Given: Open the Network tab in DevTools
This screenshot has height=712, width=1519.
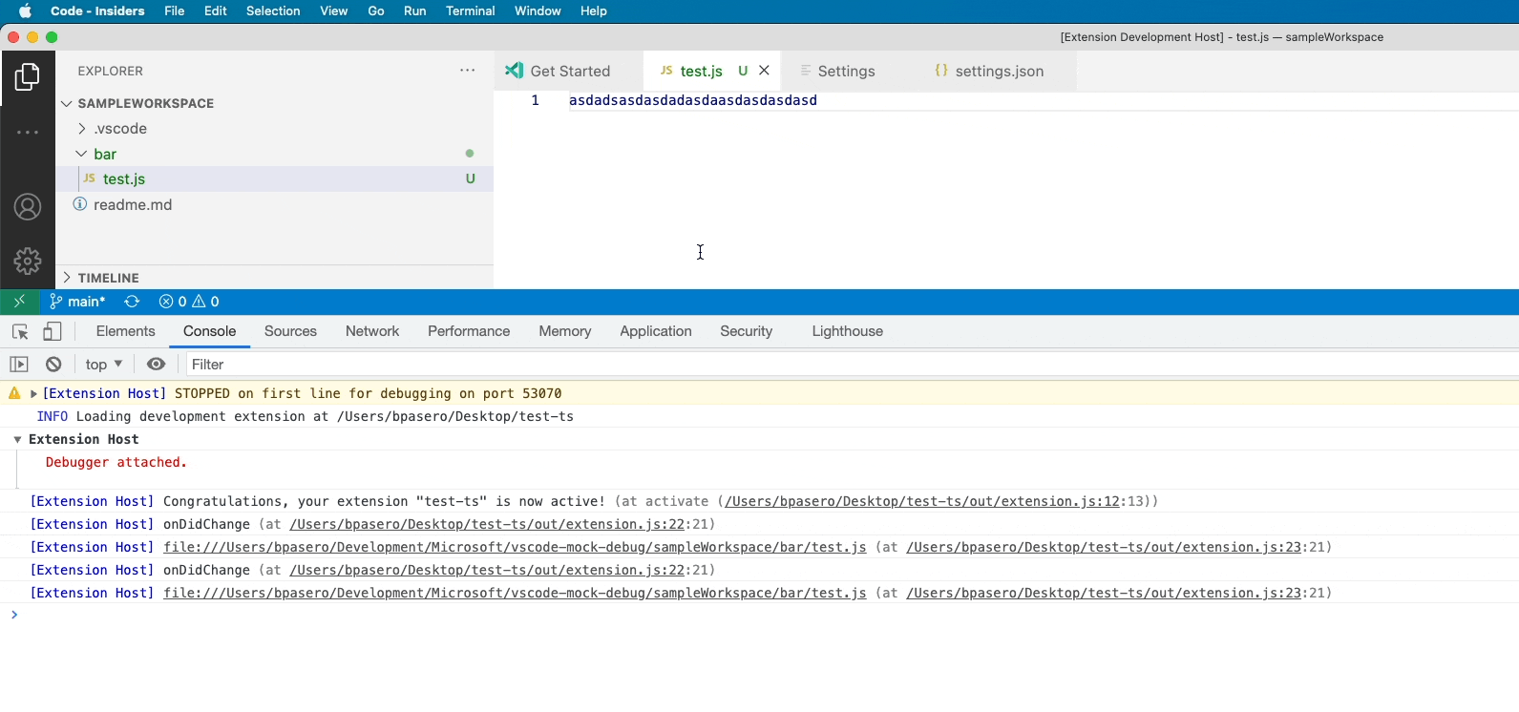Looking at the screenshot, I should (372, 331).
